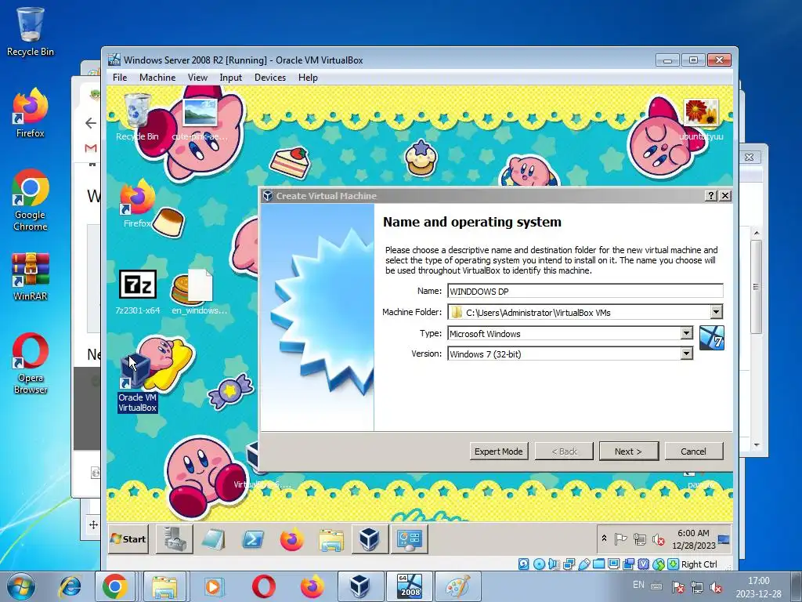Click the Windows 7 OS type icon in dialog
This screenshot has height=602, width=802.
711,338
